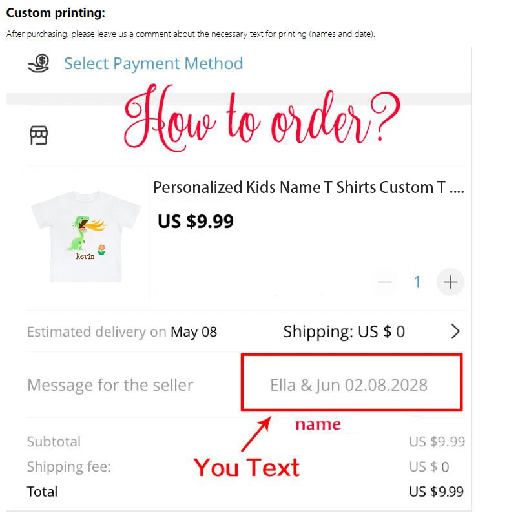
Task: Click the Shipping fee label
Action: click(x=69, y=467)
